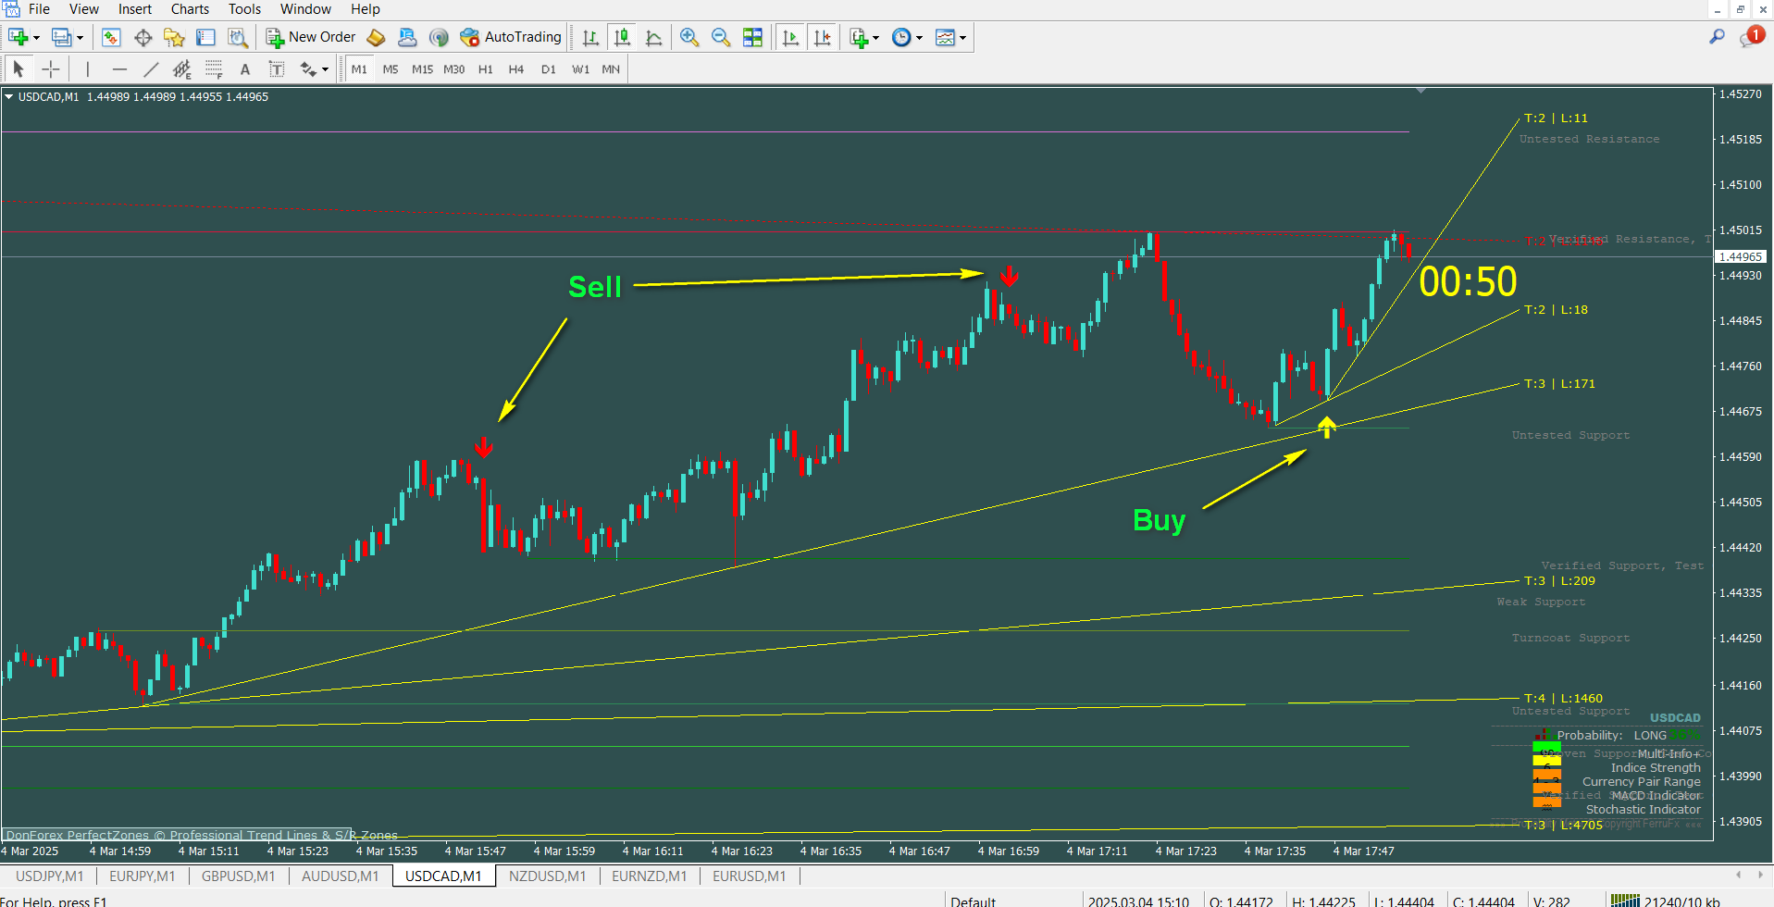
Task: Open the indicators list dropdown
Action: pyautogui.click(x=875, y=38)
